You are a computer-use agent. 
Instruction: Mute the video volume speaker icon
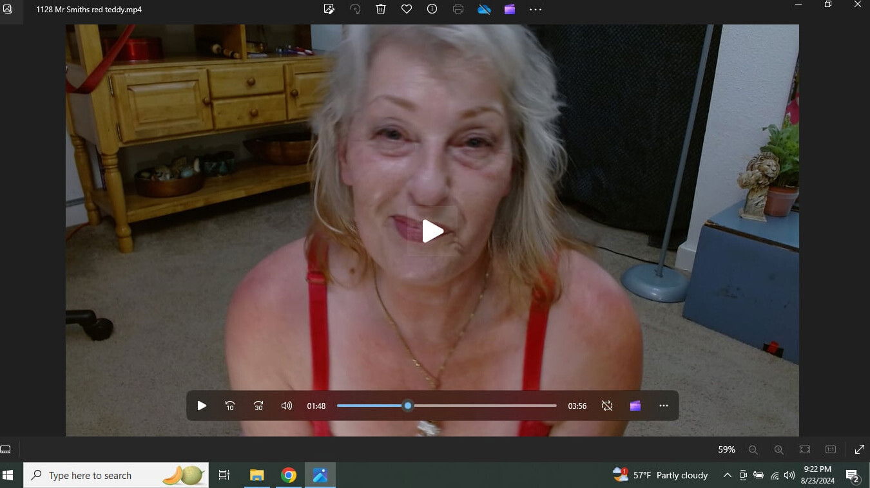coord(287,406)
